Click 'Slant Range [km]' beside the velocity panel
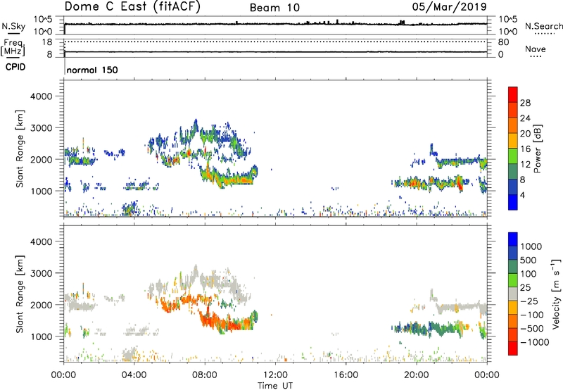The width and height of the screenshot is (563, 390). click(20, 294)
